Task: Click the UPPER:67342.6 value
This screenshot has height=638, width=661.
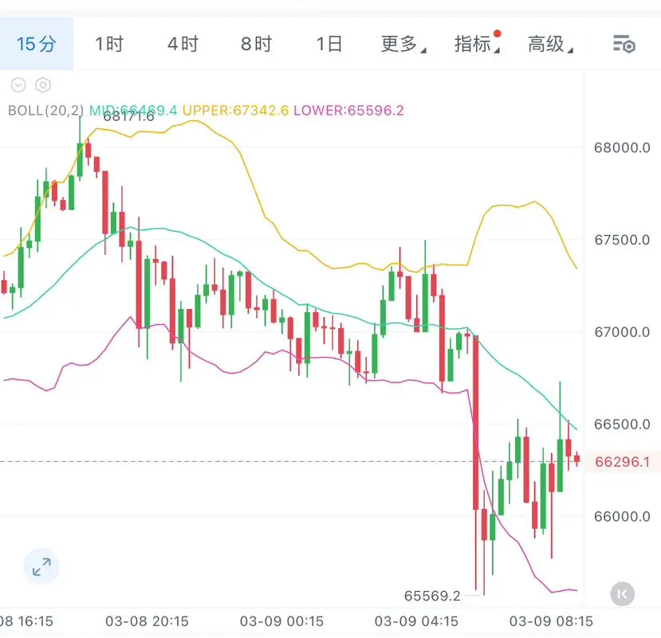Action: 236,111
